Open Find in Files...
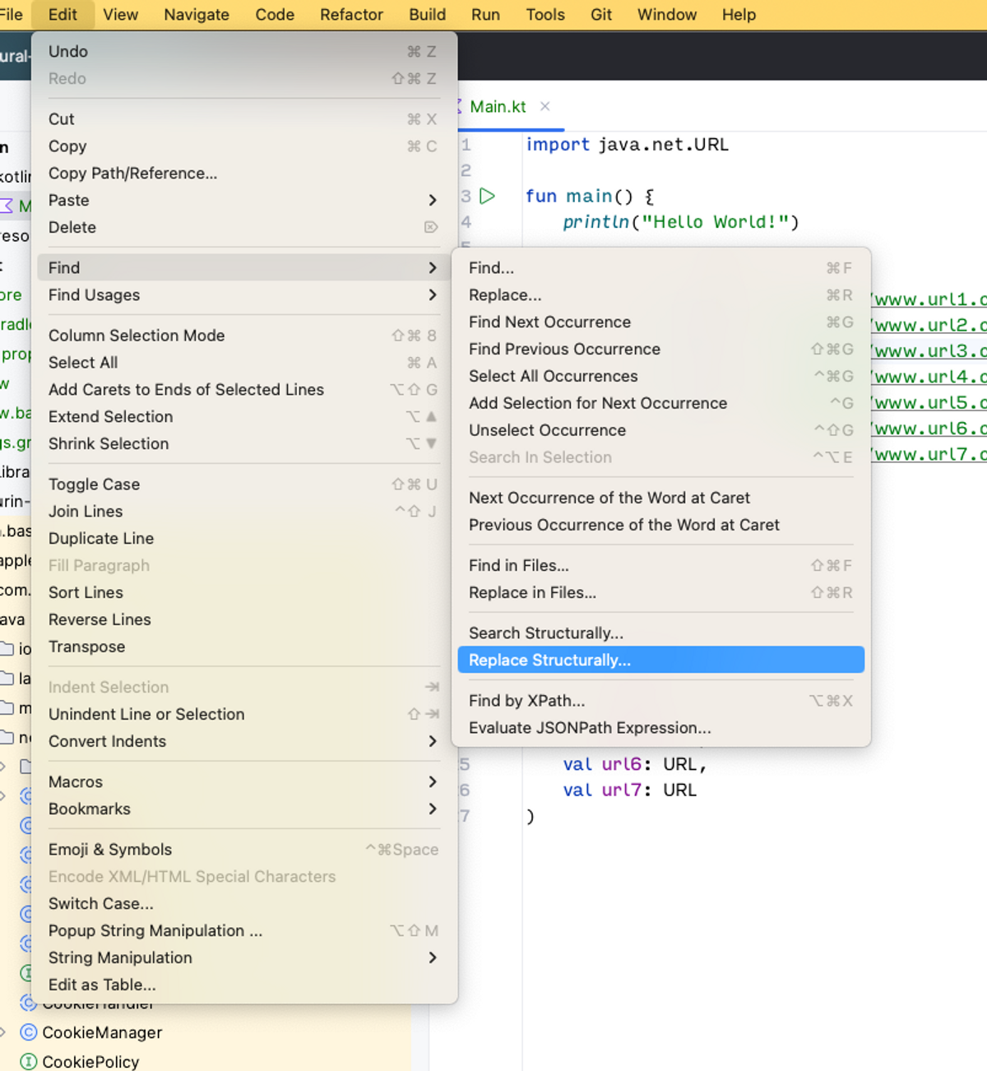987x1071 pixels. tap(660, 565)
